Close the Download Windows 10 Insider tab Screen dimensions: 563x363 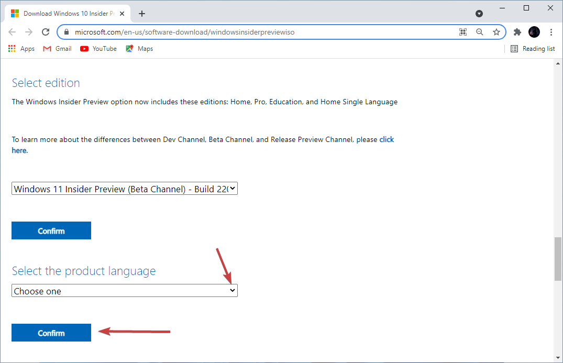coord(122,14)
